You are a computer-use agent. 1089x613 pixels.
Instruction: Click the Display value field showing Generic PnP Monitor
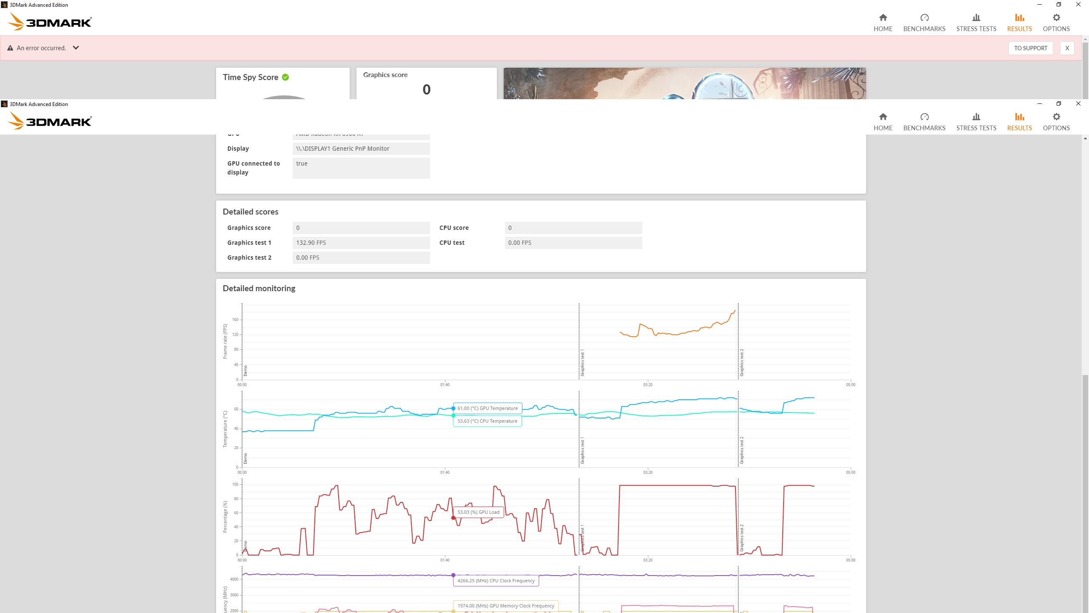tap(361, 149)
